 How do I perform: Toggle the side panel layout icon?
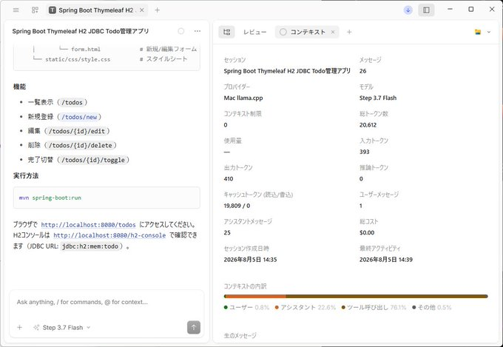coord(426,10)
